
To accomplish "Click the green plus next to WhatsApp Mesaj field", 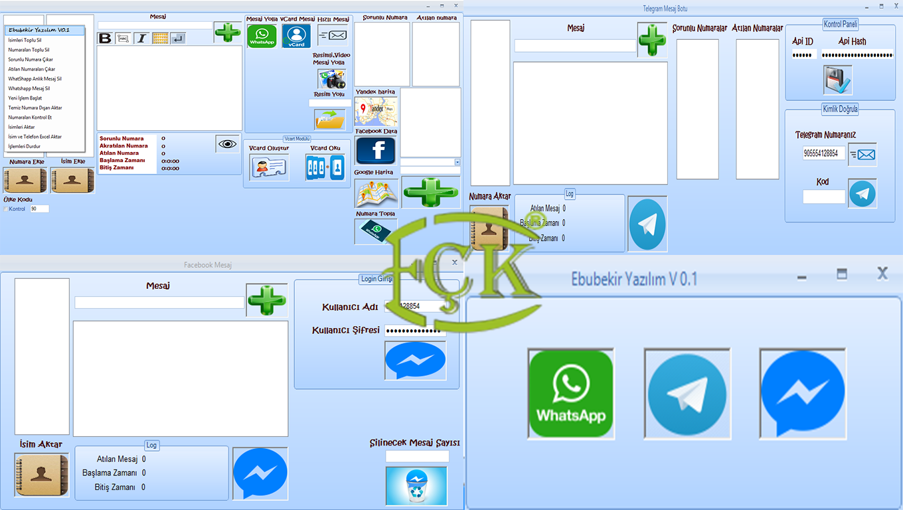I will pos(228,33).
